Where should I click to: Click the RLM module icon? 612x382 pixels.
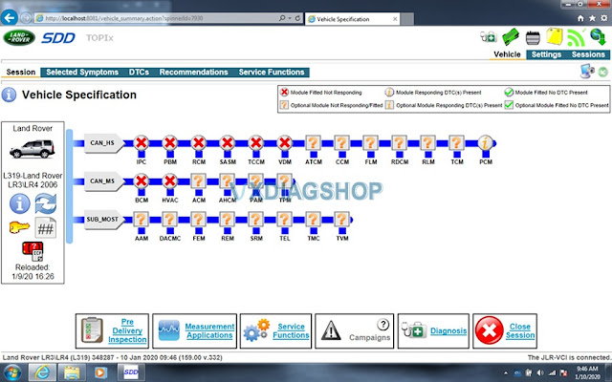point(427,143)
